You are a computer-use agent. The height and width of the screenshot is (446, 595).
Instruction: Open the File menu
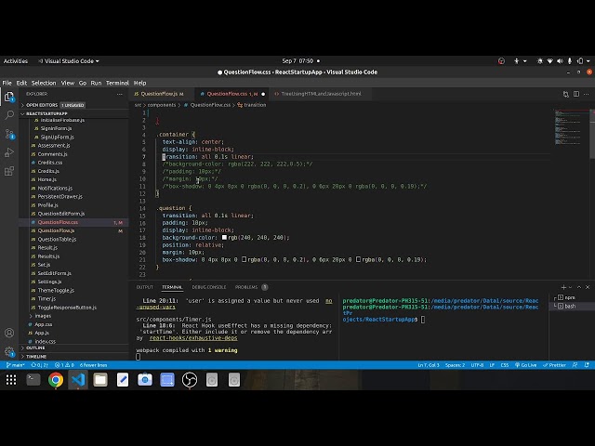click(7, 83)
